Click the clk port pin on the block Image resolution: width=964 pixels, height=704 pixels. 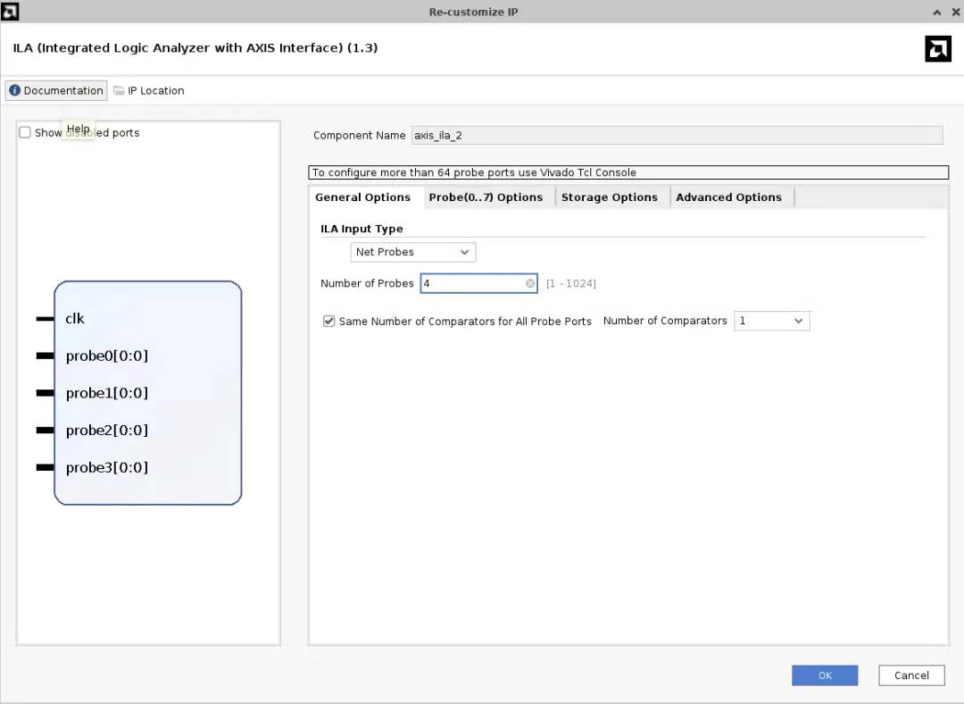[x=45, y=319]
